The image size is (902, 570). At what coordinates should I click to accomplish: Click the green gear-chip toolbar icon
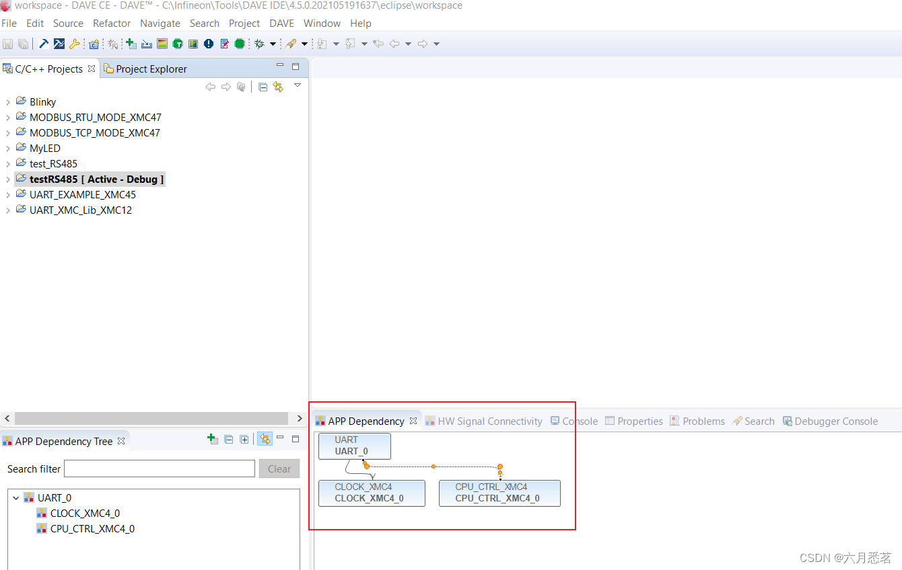pyautogui.click(x=240, y=44)
